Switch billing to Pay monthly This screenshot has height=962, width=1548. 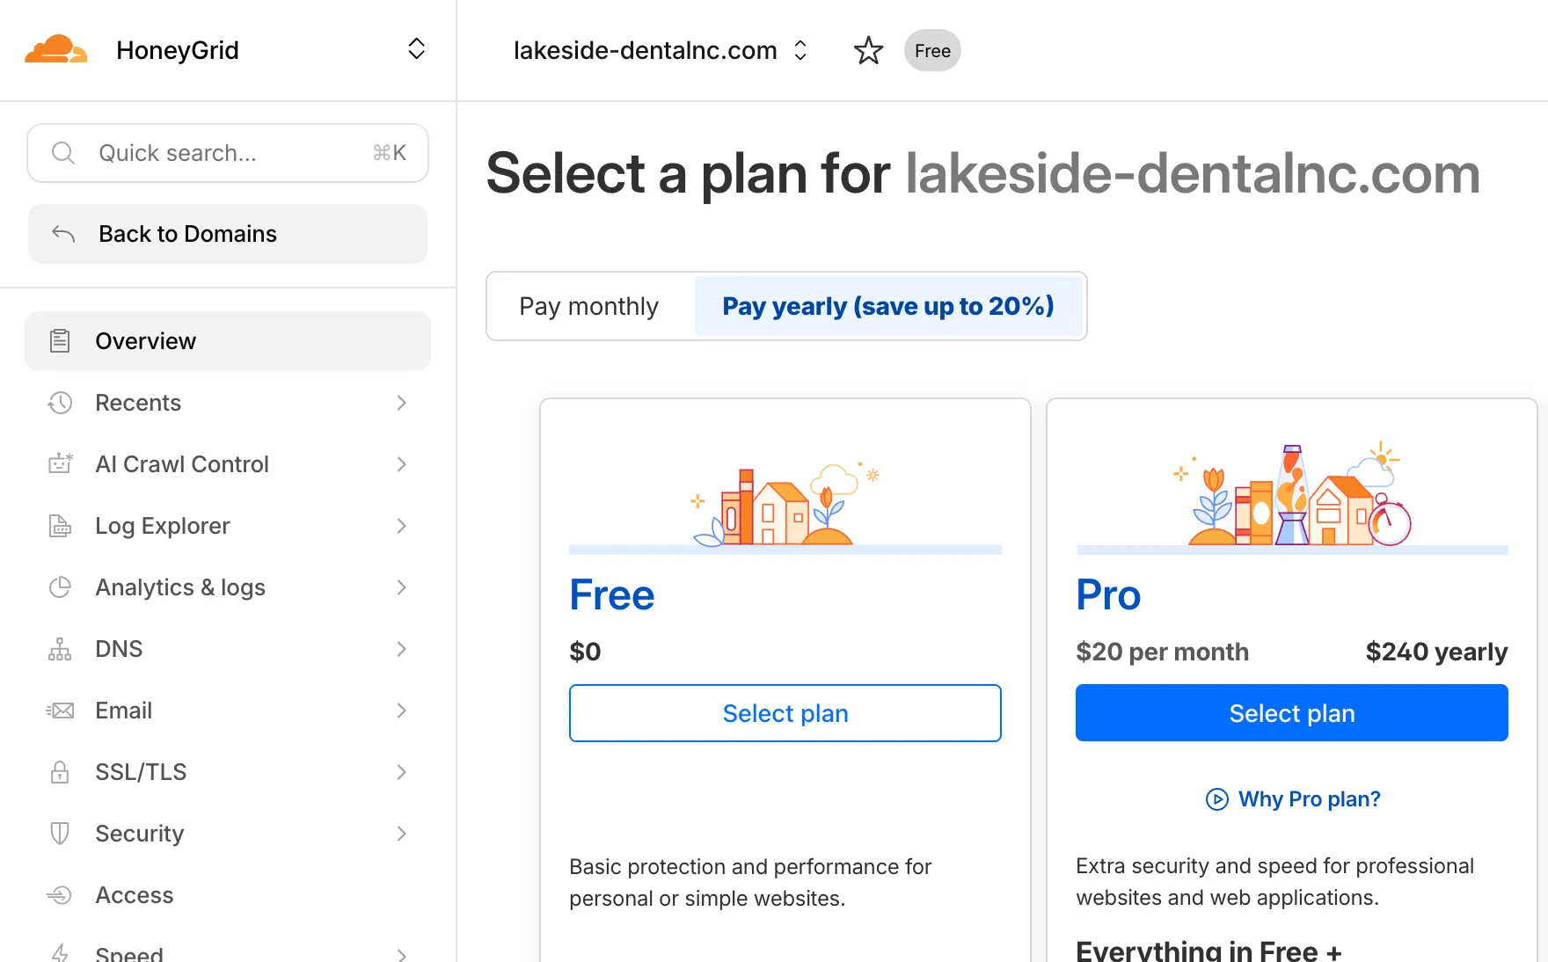click(588, 306)
